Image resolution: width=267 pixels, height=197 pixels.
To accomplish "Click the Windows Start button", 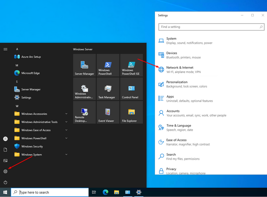I will 5,192.
